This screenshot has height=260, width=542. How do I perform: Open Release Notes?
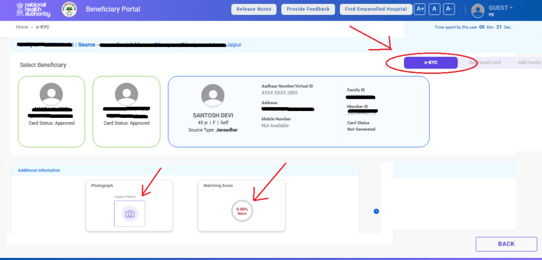click(x=254, y=9)
